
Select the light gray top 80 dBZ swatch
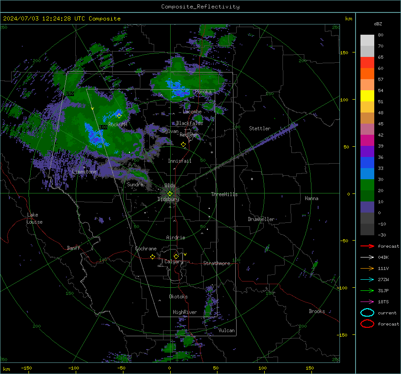pos(367,40)
